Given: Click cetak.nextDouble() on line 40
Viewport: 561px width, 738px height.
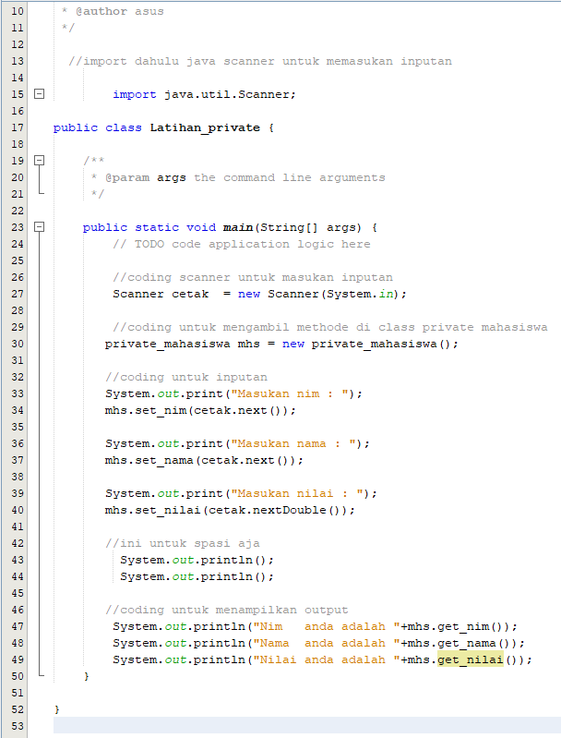Looking at the screenshot, I should pos(276,510).
